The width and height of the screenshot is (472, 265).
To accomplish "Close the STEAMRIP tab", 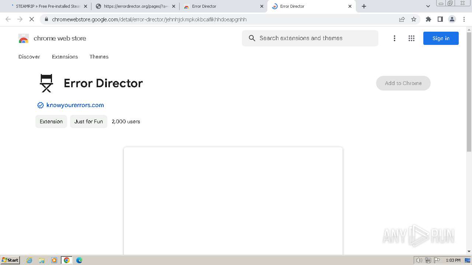I will (85, 6).
